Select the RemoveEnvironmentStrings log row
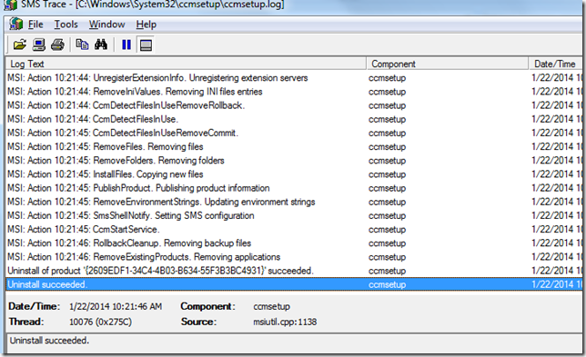Image resolution: width=586 pixels, height=357 pixels. (294, 203)
